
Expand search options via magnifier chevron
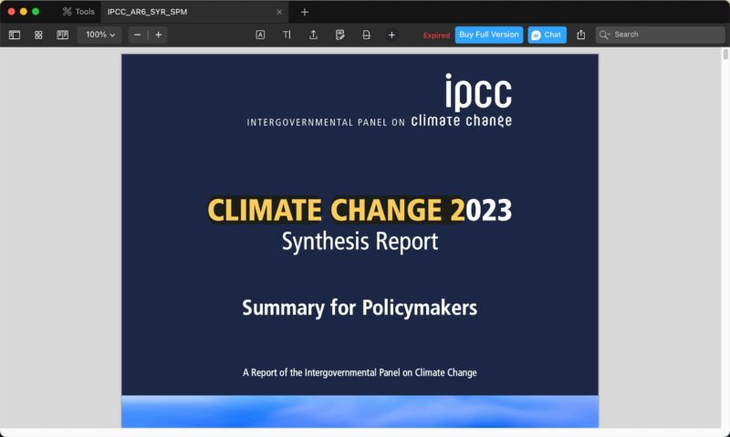click(x=605, y=35)
